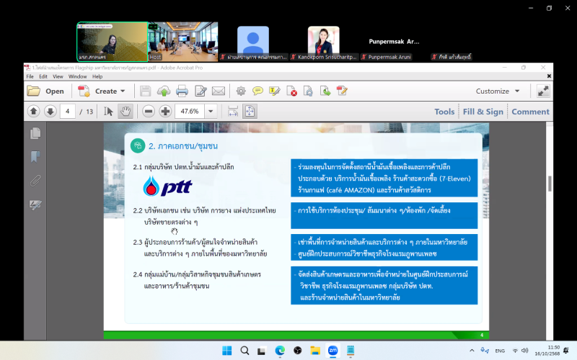Image resolution: width=577 pixels, height=360 pixels.
Task: Click the page number input field
Action: click(x=69, y=112)
